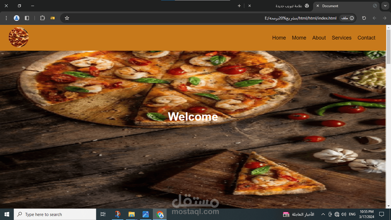The width and height of the screenshot is (391, 220).
Task: Open the Windows Start menu
Action: click(7, 214)
